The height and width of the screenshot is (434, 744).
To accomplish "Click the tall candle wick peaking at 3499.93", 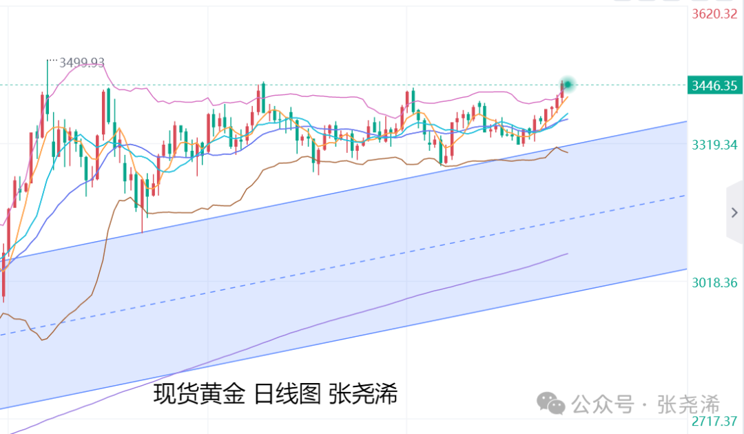I will (48, 72).
